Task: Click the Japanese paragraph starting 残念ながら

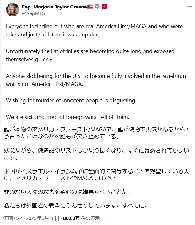Action: click(96, 154)
